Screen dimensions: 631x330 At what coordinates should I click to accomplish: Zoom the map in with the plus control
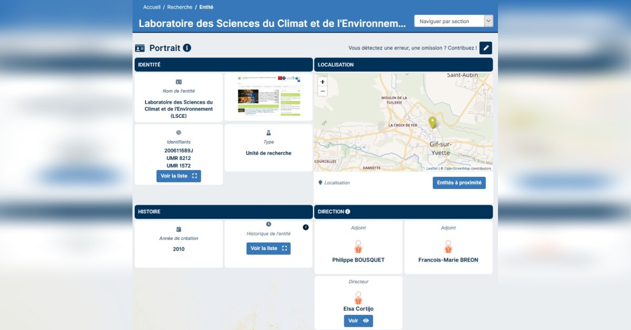tap(322, 82)
